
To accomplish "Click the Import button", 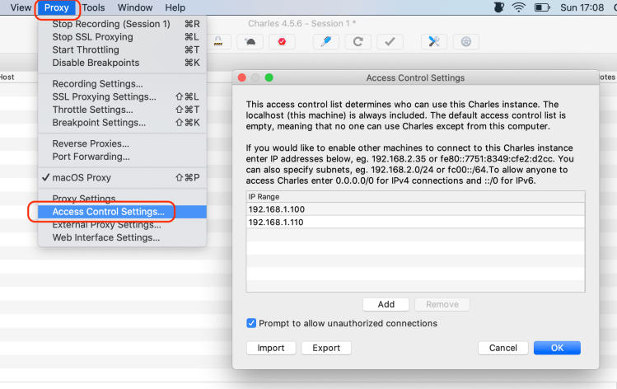I will [x=271, y=348].
